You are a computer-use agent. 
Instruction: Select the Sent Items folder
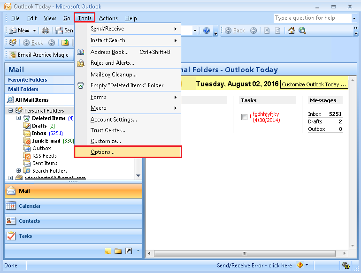pos(45,163)
